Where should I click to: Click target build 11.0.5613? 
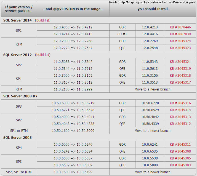point(150,69)
